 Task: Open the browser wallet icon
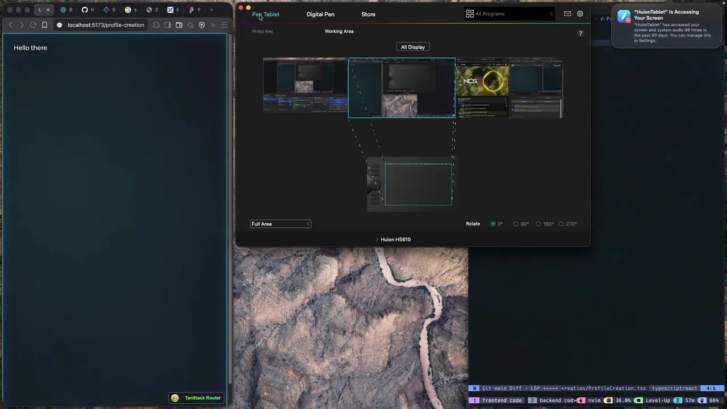[179, 25]
